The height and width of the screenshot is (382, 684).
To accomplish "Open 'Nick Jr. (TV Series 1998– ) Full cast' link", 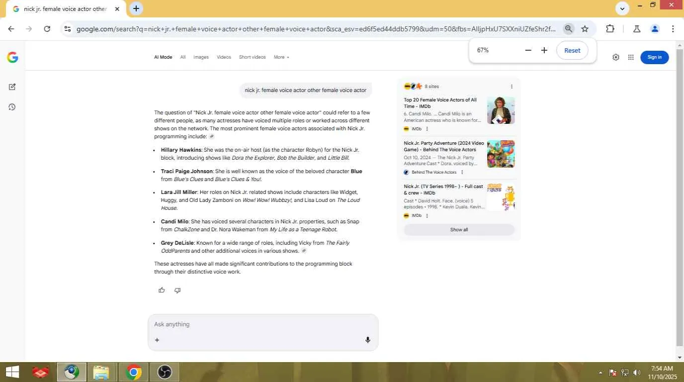I will (x=443, y=190).
